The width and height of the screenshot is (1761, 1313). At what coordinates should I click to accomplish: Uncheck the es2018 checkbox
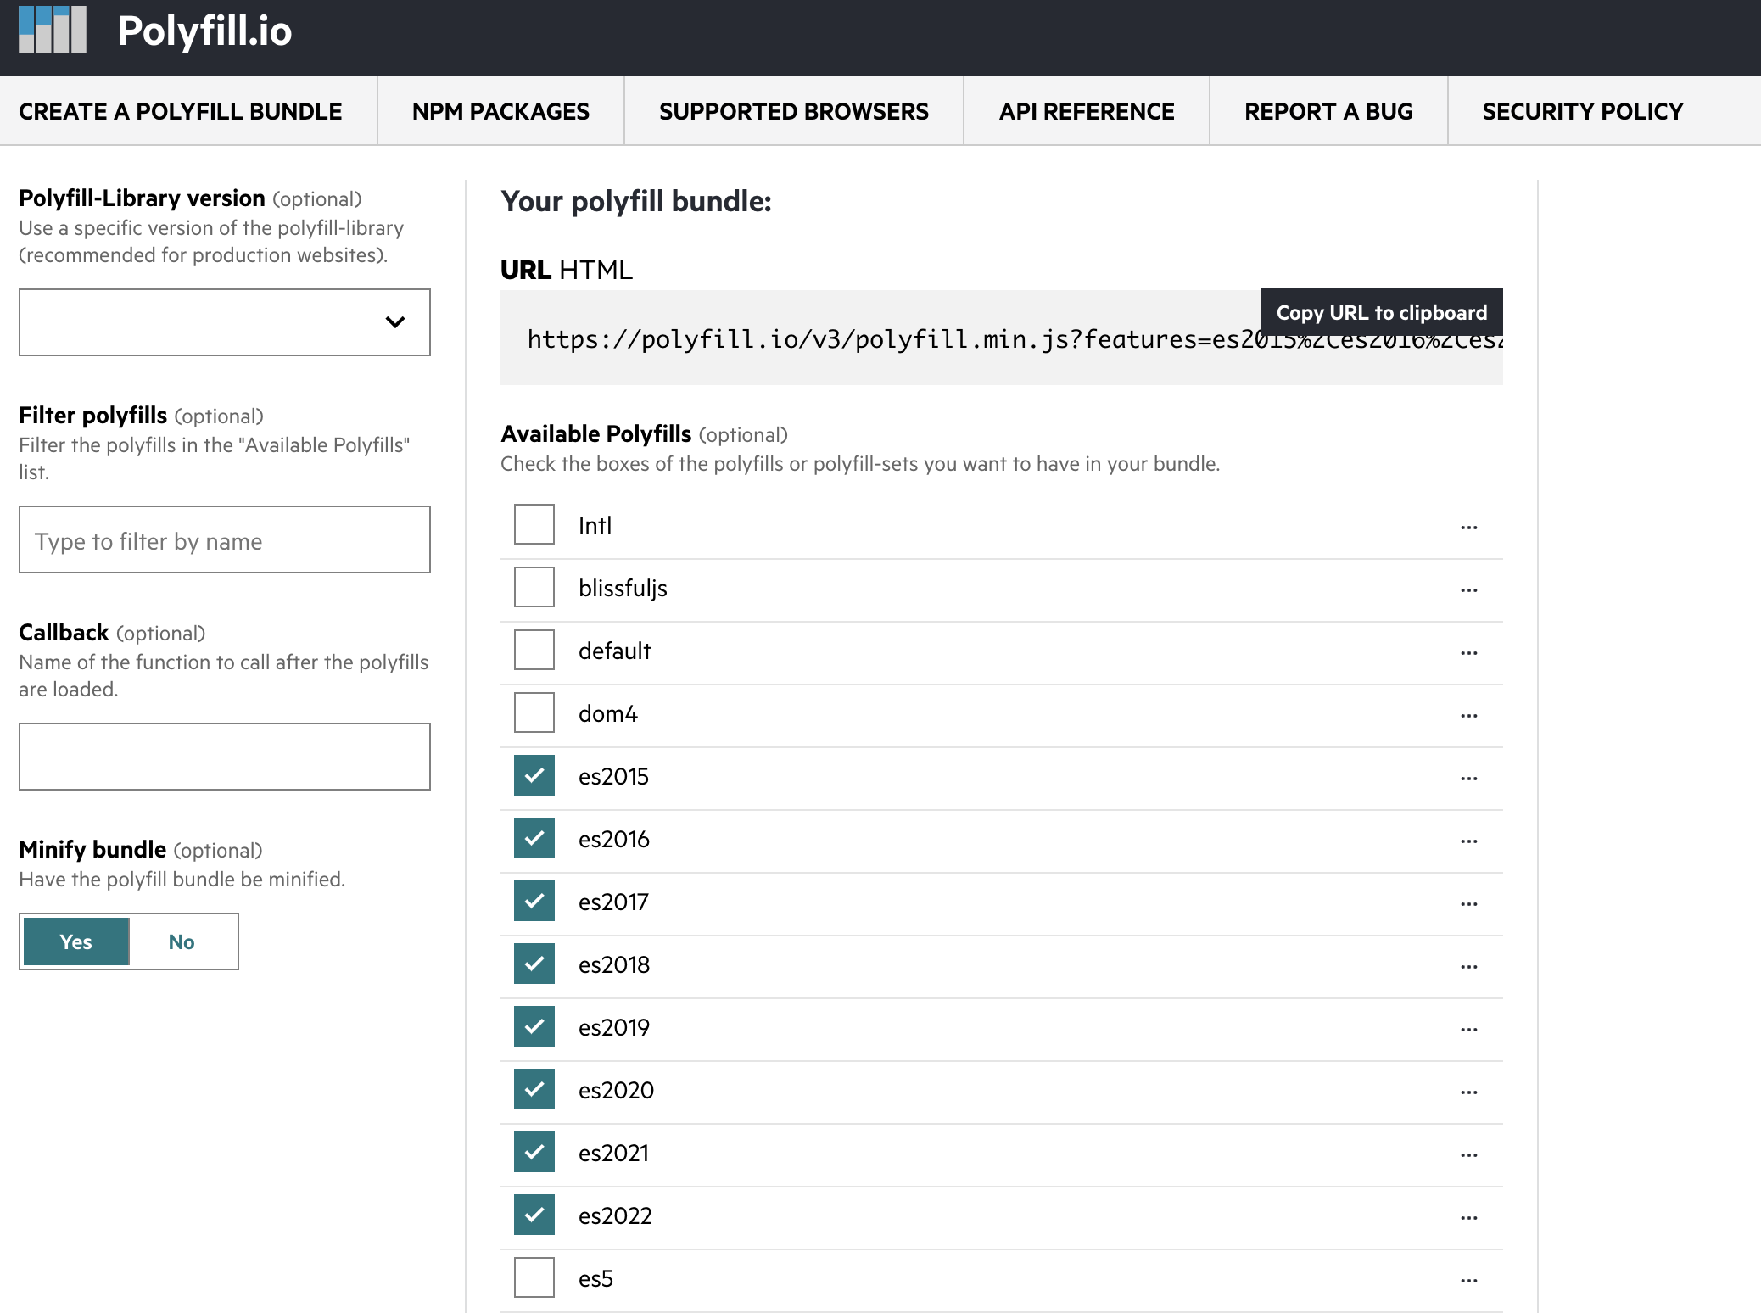click(534, 964)
